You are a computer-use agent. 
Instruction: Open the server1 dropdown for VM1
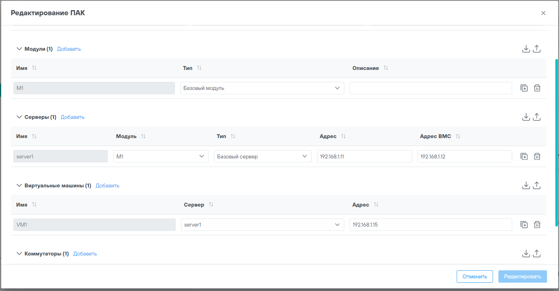pos(262,225)
